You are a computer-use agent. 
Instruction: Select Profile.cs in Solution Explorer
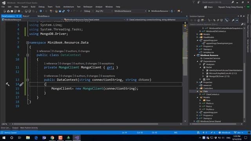point(210,109)
